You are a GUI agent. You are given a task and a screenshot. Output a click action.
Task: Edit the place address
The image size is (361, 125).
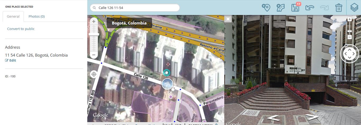[11, 60]
